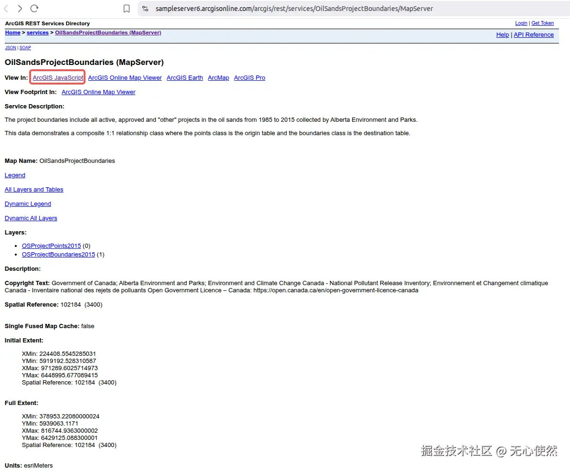Open OSProjectBoundaries2015 layer
This screenshot has height=470, width=570.
[58, 255]
